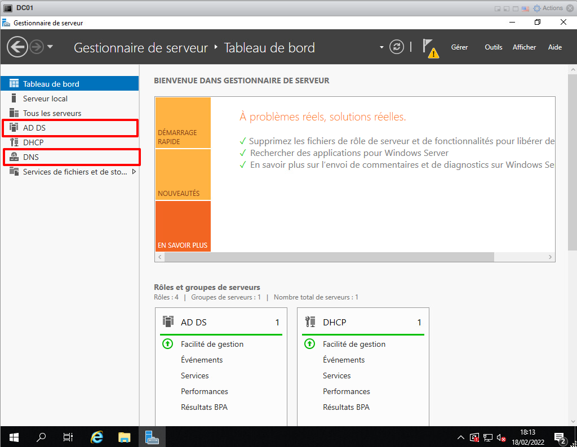The height and width of the screenshot is (447, 577).
Task: Open DHCP from the navigation pane
Action: pos(33,142)
